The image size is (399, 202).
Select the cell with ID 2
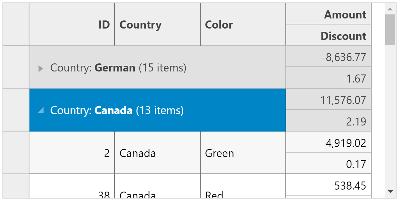[x=72, y=153]
